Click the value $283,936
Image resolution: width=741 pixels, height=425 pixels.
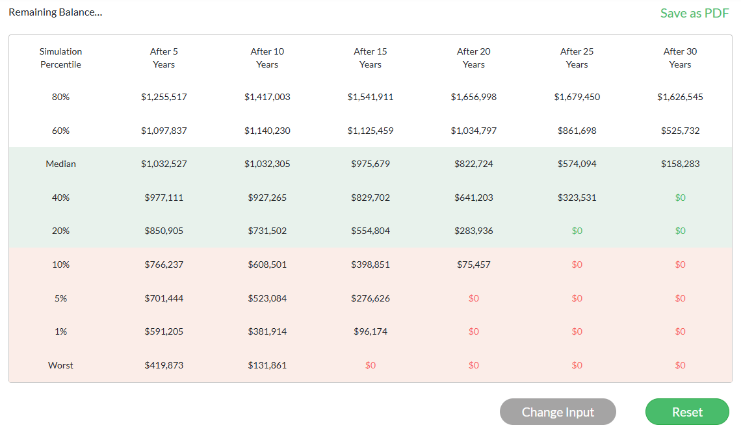tap(473, 231)
